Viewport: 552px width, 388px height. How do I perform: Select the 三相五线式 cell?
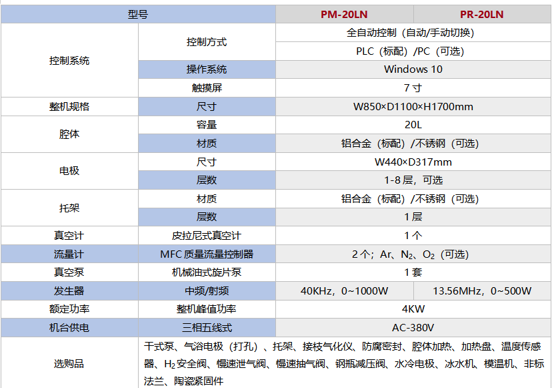click(x=206, y=328)
